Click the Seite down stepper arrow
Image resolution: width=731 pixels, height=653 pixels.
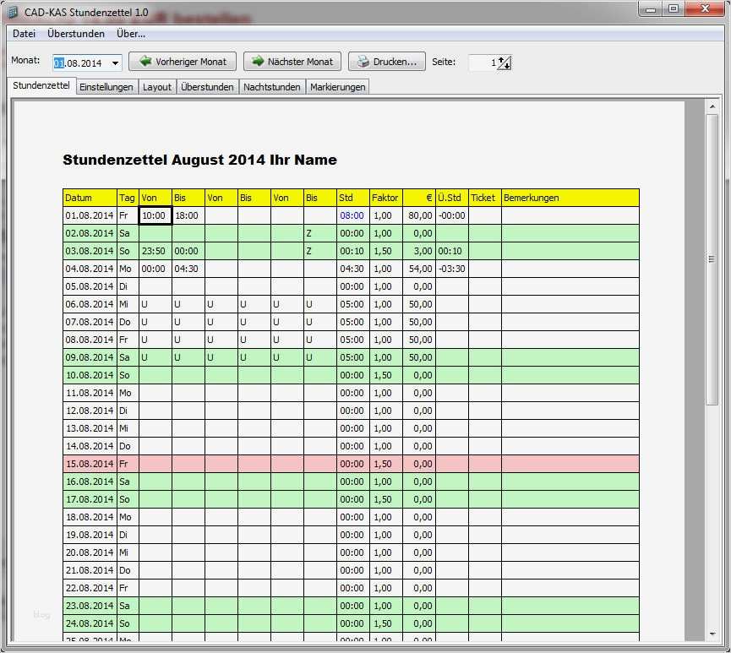pyautogui.click(x=505, y=66)
